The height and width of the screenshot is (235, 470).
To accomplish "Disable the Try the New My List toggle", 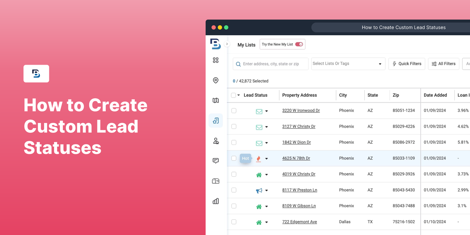I will 299,44.
